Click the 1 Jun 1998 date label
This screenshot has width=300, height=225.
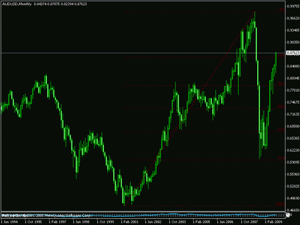coord(81,222)
